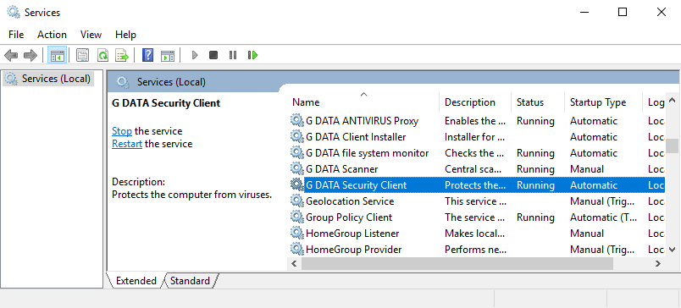Image resolution: width=681 pixels, height=308 pixels.
Task: Click gear icon of G DATA ANTIVIRUS Proxy
Action: point(297,121)
